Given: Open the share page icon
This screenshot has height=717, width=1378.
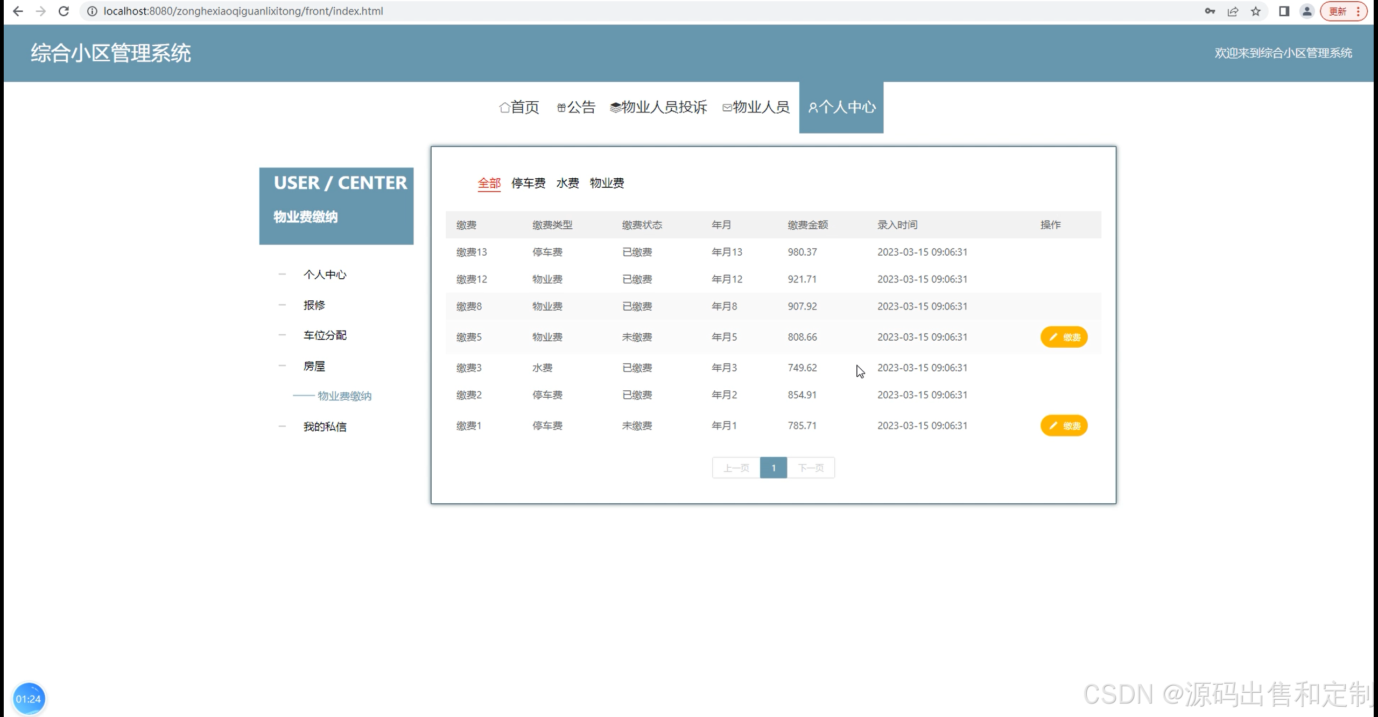Looking at the screenshot, I should (x=1233, y=11).
